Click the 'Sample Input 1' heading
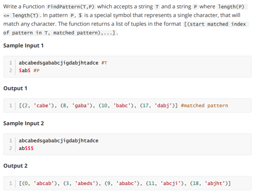This screenshot has width=258, height=193. (x=23, y=45)
